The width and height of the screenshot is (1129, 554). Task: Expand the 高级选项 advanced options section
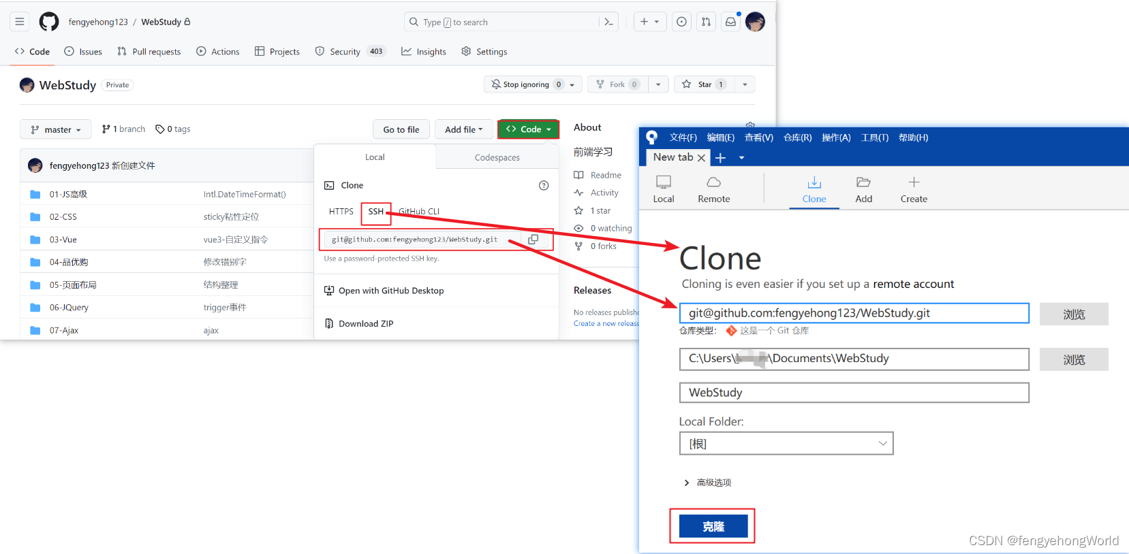coord(707,483)
